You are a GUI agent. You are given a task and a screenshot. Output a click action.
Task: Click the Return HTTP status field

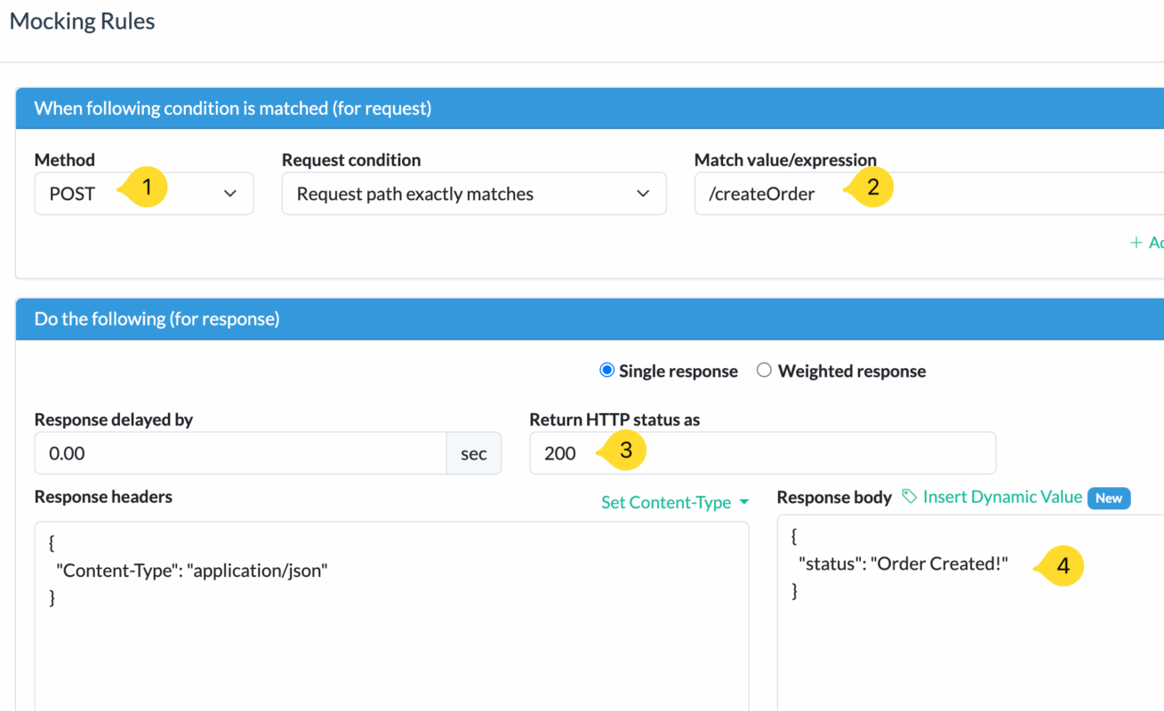800,453
